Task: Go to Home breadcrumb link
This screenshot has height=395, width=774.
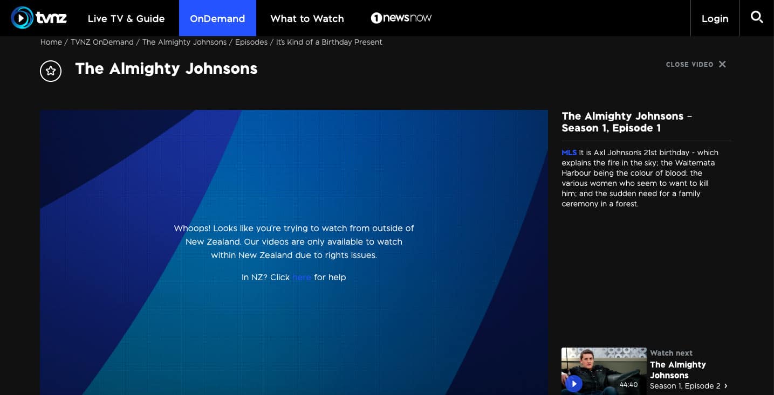Action: pyautogui.click(x=51, y=42)
